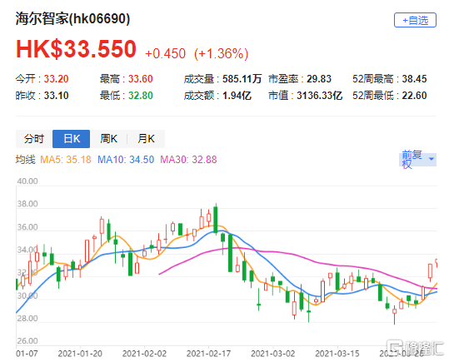Viewport: 449px width, 362px height.
Task: Click 今开 opening price 33.20
Action: [x=42, y=79]
